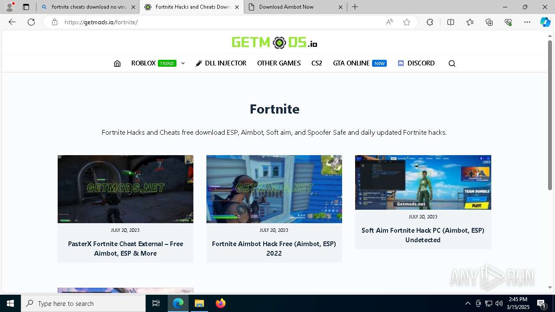Launch Firefox from the taskbar
Screen dimensions: 555x312
220,303
